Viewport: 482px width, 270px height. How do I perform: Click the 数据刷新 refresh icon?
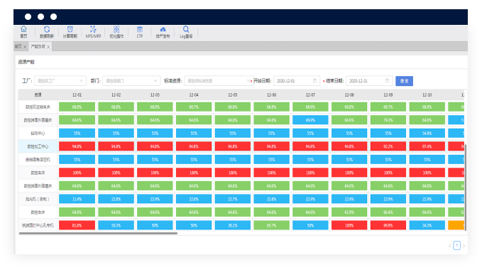tap(47, 29)
